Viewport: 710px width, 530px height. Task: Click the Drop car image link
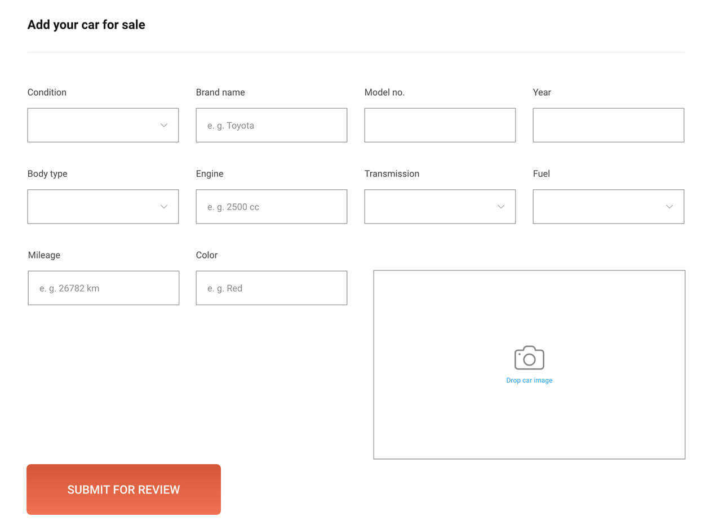pyautogui.click(x=529, y=381)
